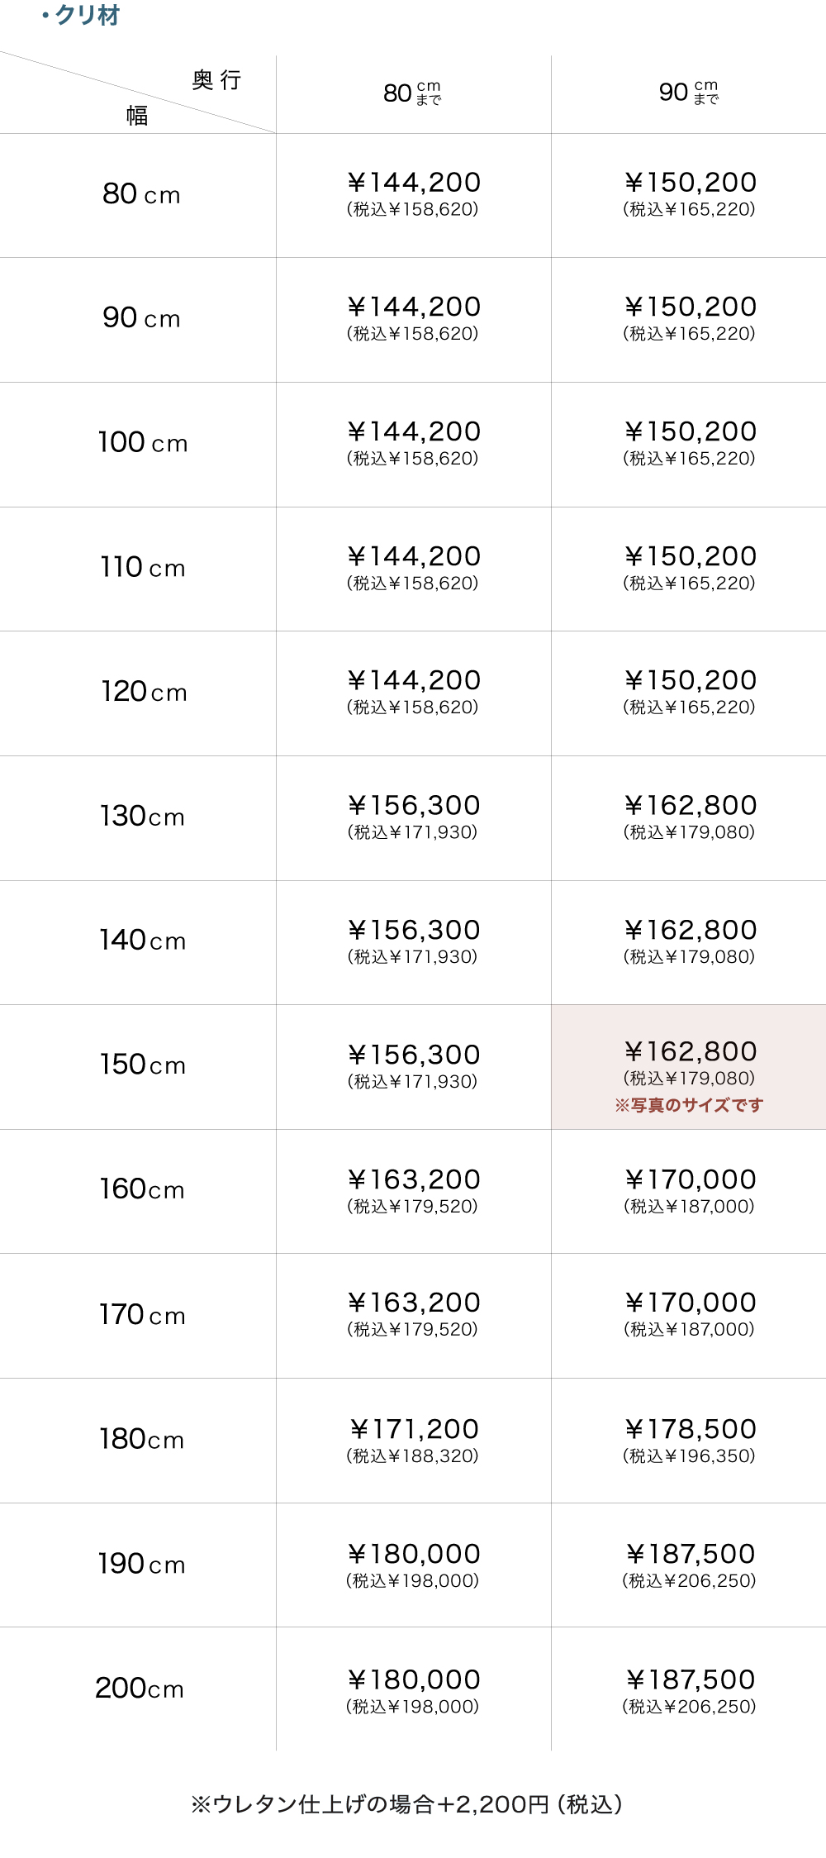Select the 100 cm width row label
The height and width of the screenshot is (1858, 826).
click(x=143, y=443)
